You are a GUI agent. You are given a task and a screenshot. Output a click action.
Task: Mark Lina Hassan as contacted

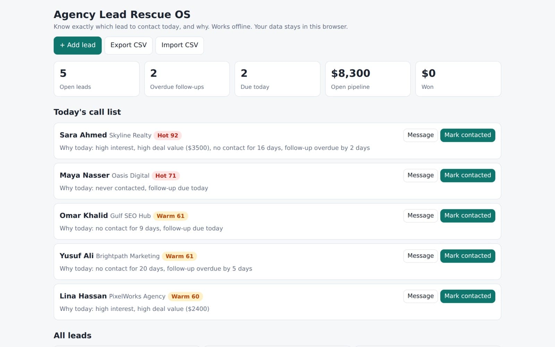coord(468,296)
